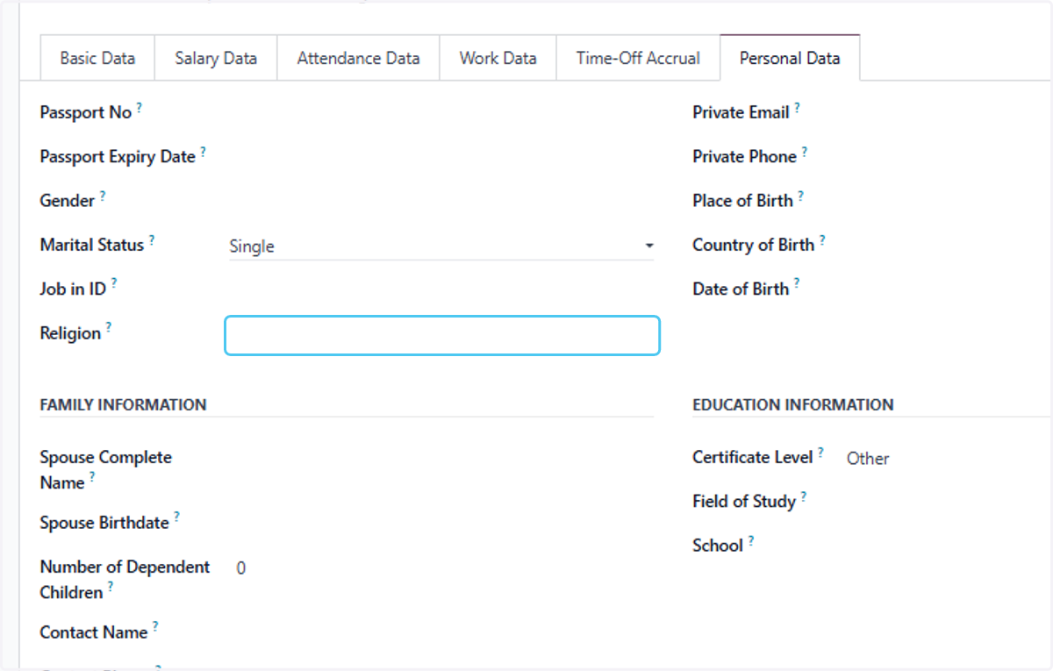Show help for Job in ID
This screenshot has width=1053, height=671.
point(113,282)
